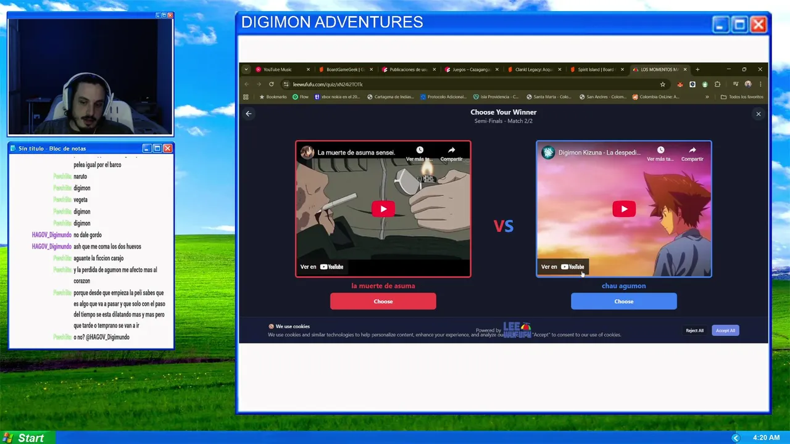Click the quiz back arrow icon
This screenshot has height=444, width=790.
pyautogui.click(x=249, y=113)
